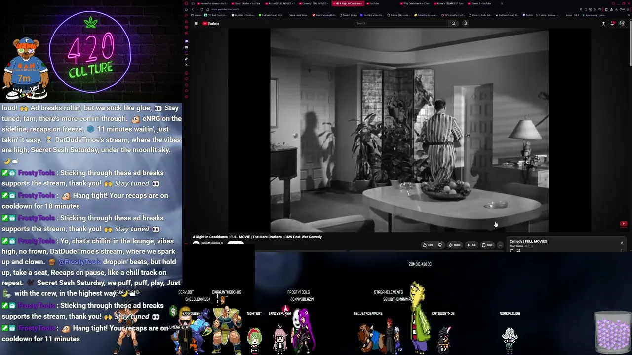The image size is (632, 355).
Task: Like the video with the thumbs-up button
Action: pyautogui.click(x=428, y=245)
